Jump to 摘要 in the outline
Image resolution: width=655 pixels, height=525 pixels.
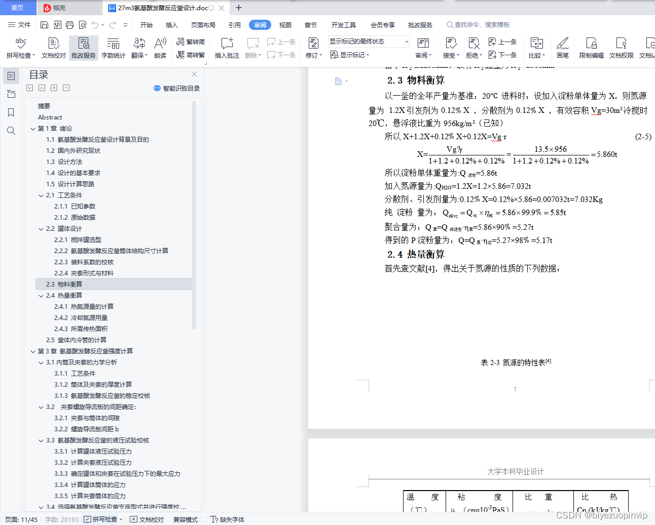point(44,106)
